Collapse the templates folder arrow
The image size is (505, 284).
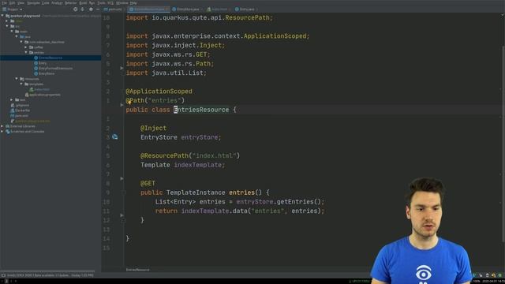[21, 84]
